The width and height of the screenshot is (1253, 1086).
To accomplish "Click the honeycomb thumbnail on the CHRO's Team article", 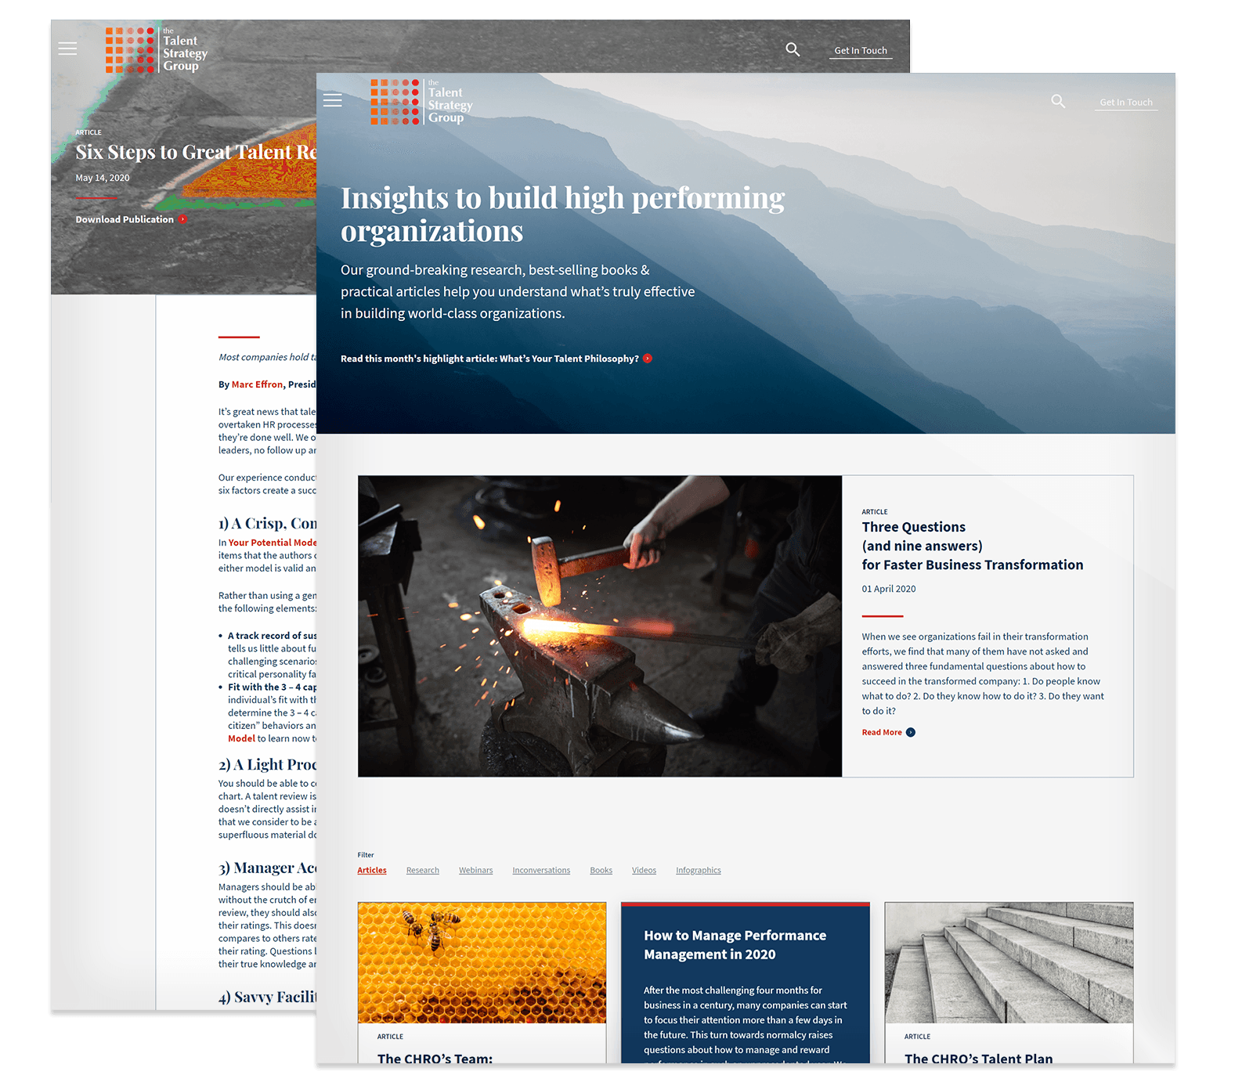I will click(482, 962).
